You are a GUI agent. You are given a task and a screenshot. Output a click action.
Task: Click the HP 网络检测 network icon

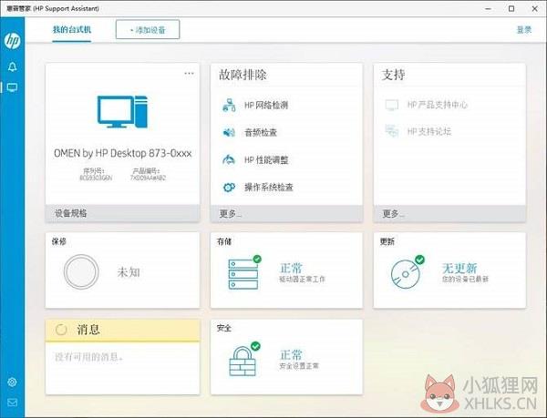pos(229,105)
